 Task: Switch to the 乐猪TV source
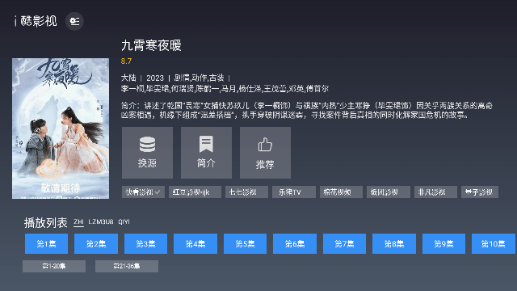(x=294, y=192)
